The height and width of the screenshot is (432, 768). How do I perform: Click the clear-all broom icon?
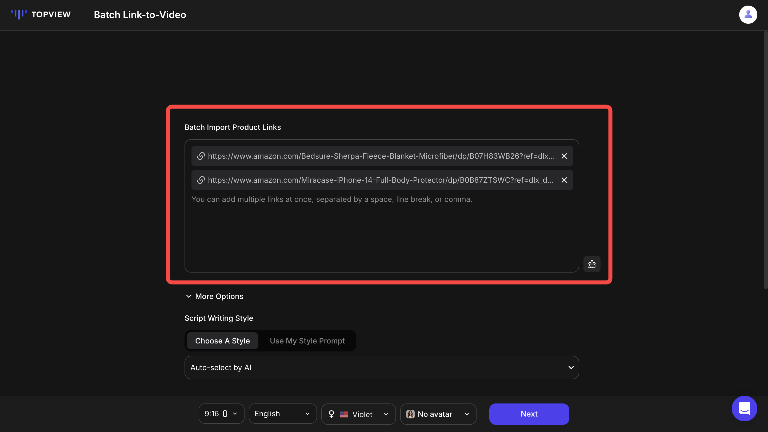tap(592, 264)
